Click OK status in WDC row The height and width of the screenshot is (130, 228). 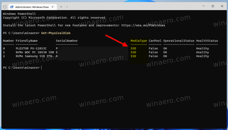click(x=165, y=52)
